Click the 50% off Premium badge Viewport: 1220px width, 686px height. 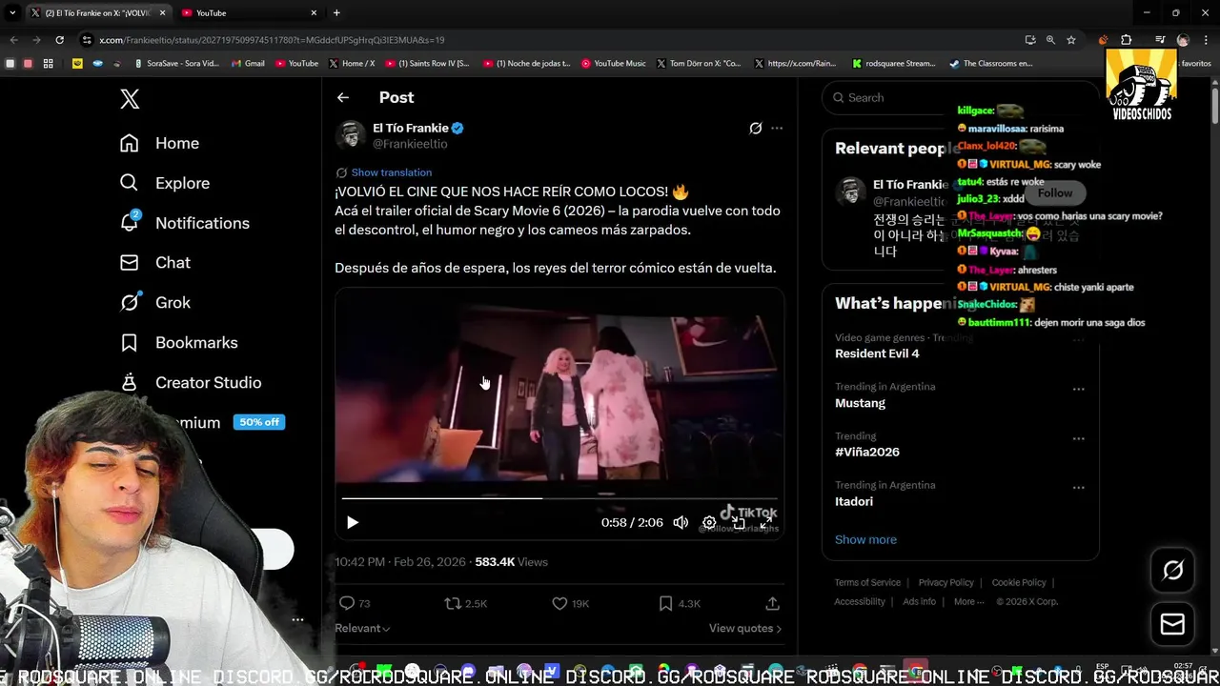pos(259,422)
